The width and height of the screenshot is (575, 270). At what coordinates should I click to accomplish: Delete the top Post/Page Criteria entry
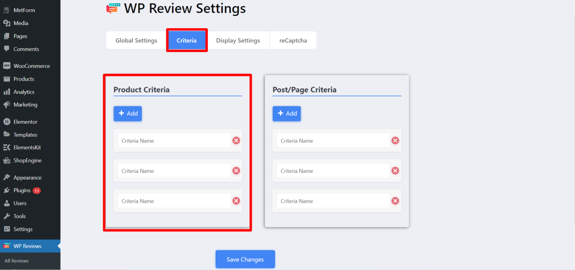pyautogui.click(x=395, y=140)
